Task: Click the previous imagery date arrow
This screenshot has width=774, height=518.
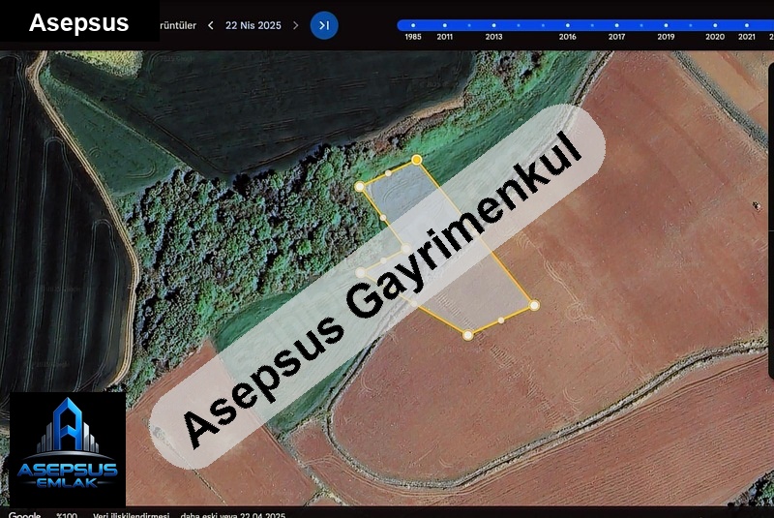Action: point(211,25)
